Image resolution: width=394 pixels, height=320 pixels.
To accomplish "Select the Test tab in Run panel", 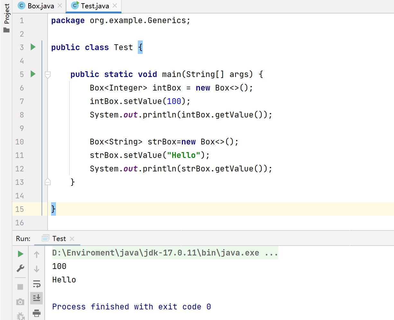I will [x=59, y=239].
